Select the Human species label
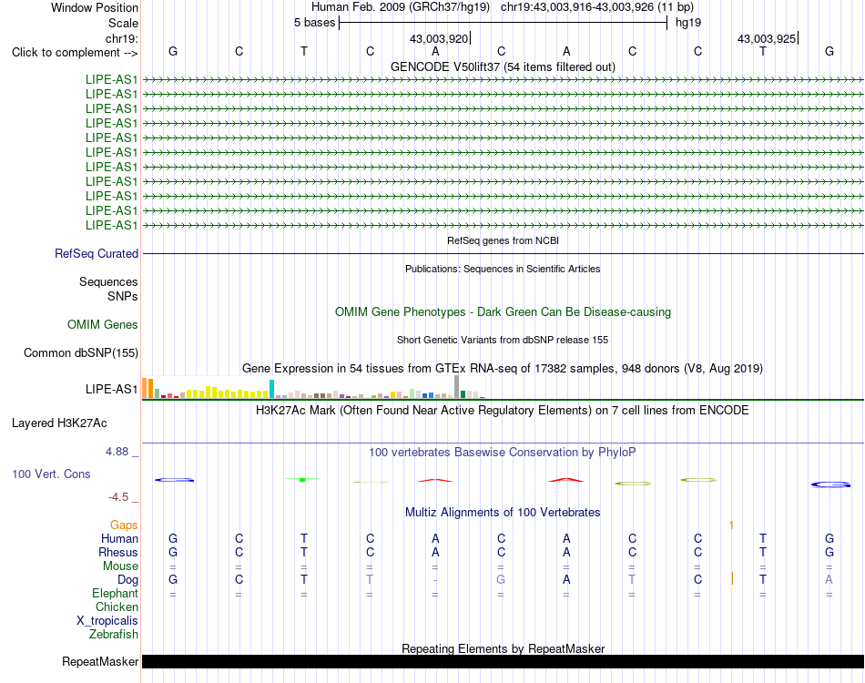This screenshot has width=865, height=683. pos(119,539)
